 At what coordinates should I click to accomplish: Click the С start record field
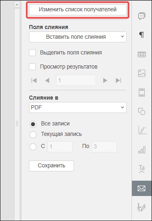(60, 147)
